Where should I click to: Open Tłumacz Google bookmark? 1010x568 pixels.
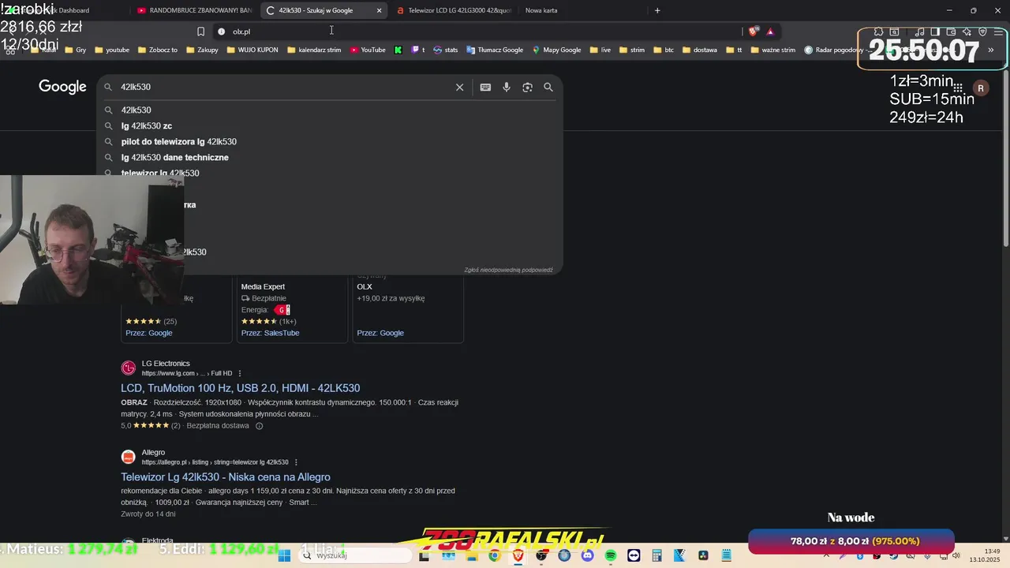495,50
